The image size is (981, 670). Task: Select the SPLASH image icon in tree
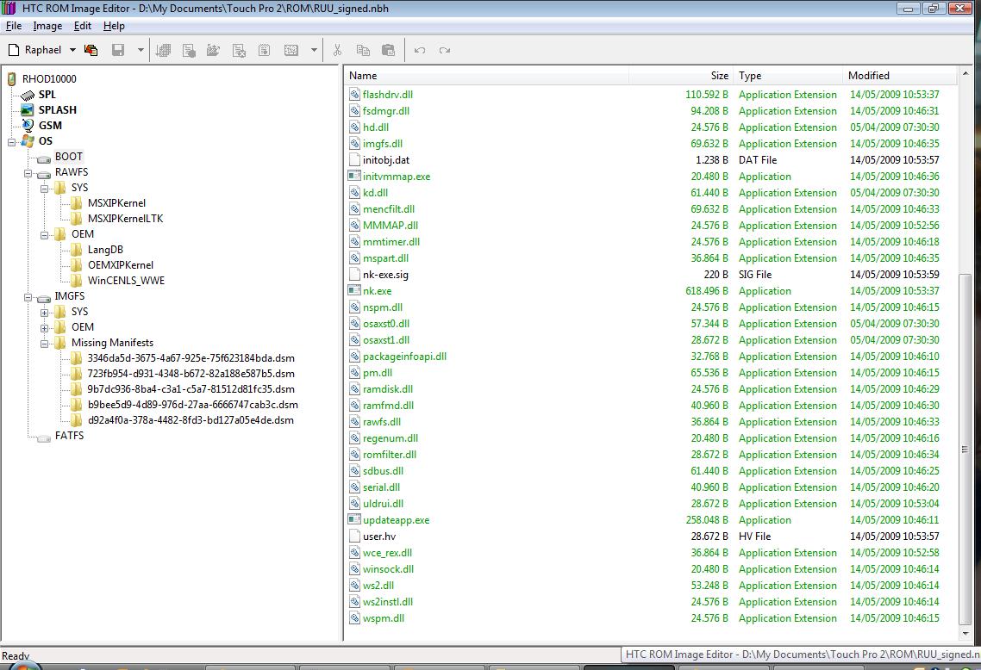(x=27, y=110)
